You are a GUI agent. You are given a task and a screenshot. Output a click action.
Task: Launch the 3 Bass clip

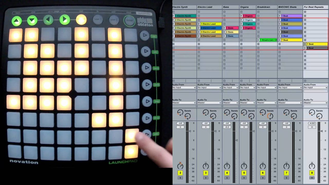(224, 36)
